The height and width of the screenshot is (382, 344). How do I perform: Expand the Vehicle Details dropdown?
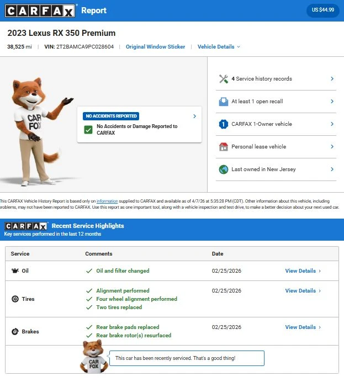pyautogui.click(x=219, y=47)
